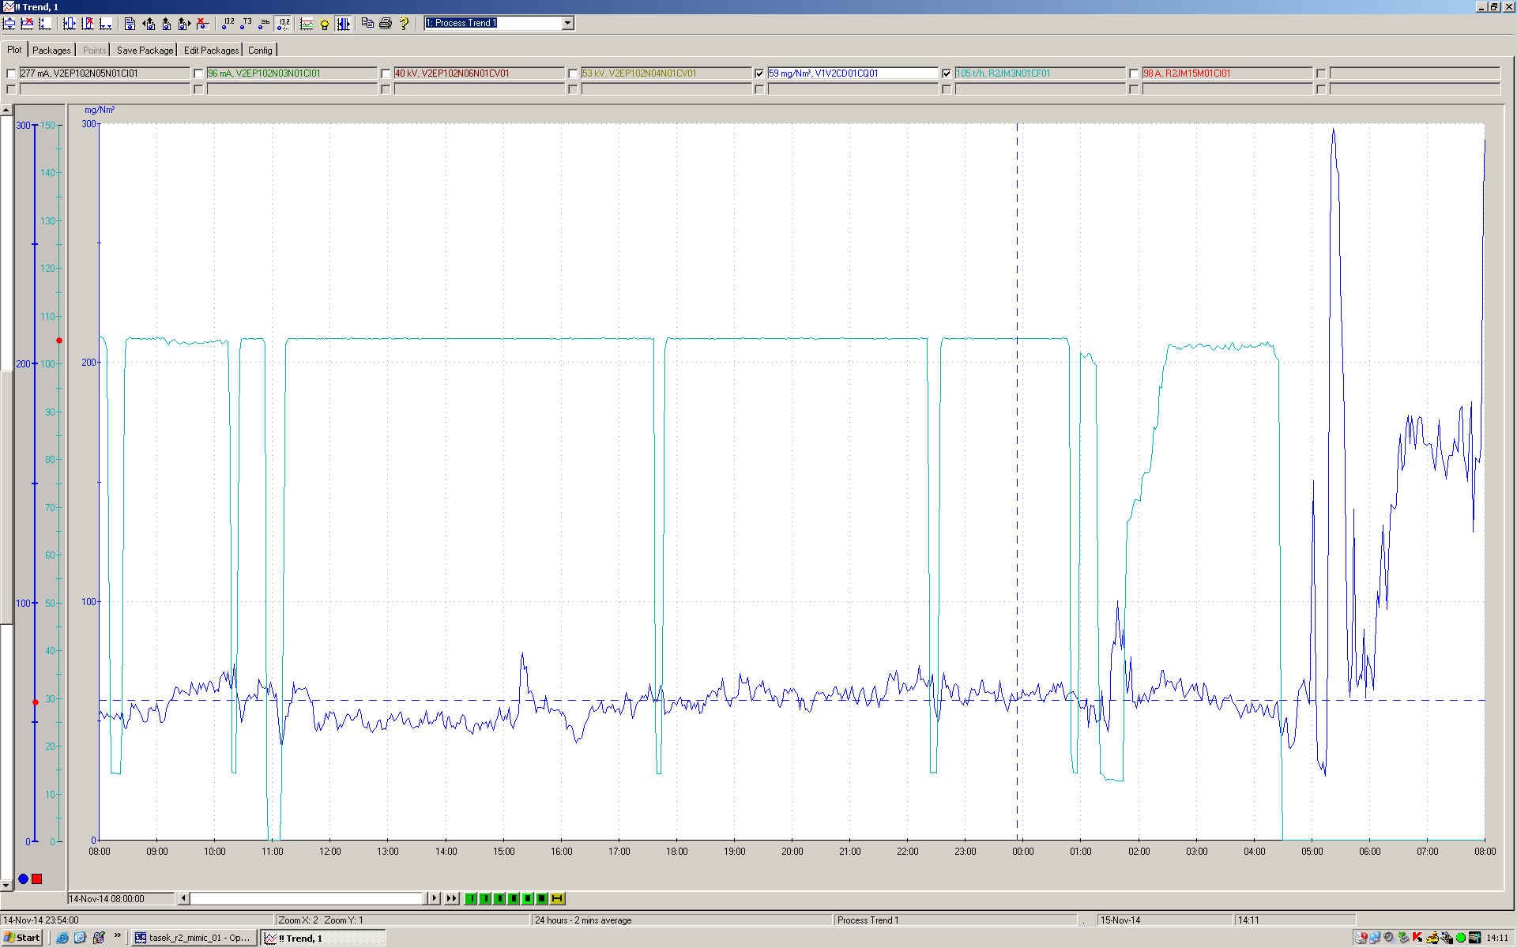Tick first checkbox in second point row
Viewport: 1517px width, 948px height.
tap(11, 89)
